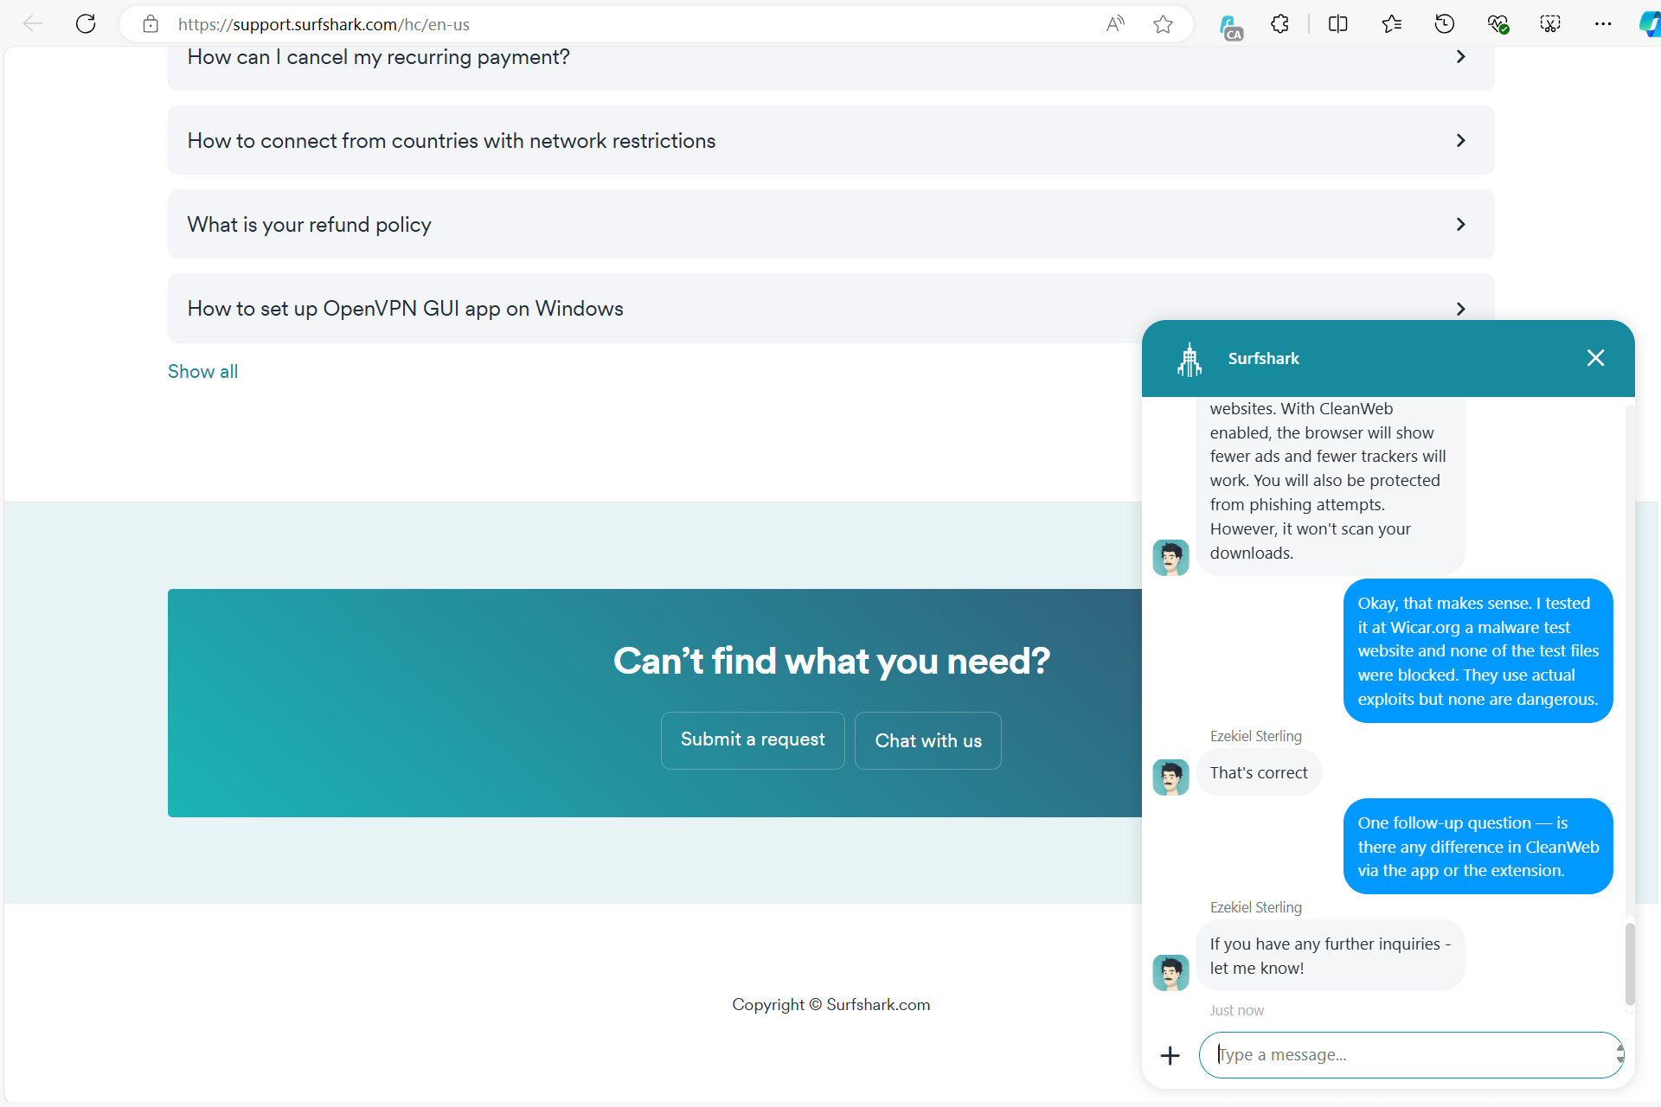The height and width of the screenshot is (1107, 1661).
Task: Expand the 'What is your refund policy' FAQ entry
Action: tap(830, 224)
